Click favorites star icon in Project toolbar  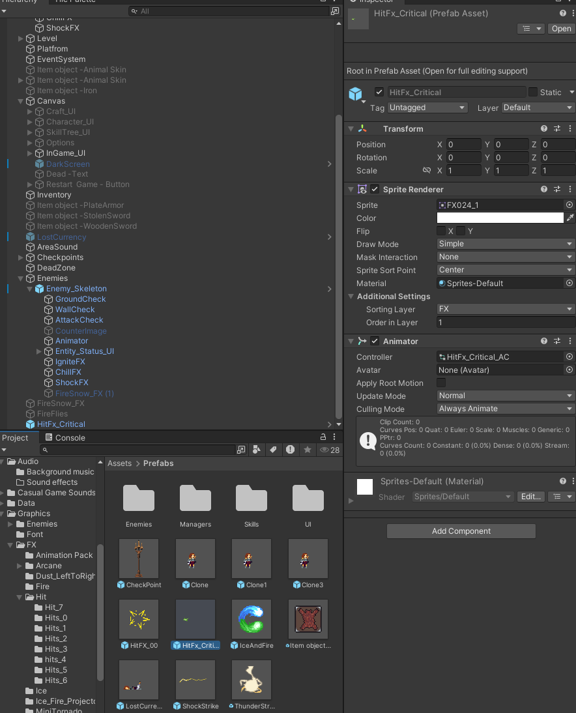(308, 450)
